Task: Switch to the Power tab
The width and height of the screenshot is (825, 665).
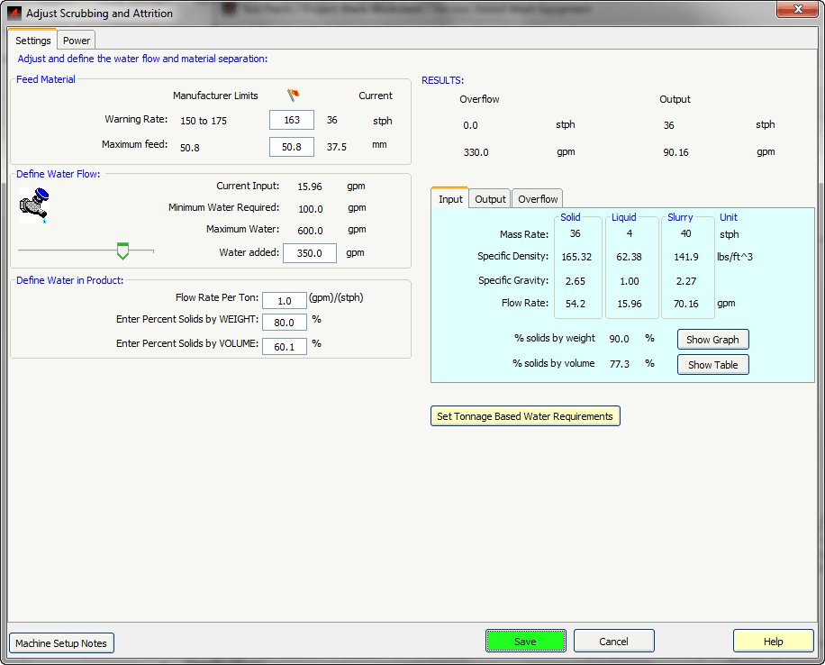Action: tap(77, 41)
